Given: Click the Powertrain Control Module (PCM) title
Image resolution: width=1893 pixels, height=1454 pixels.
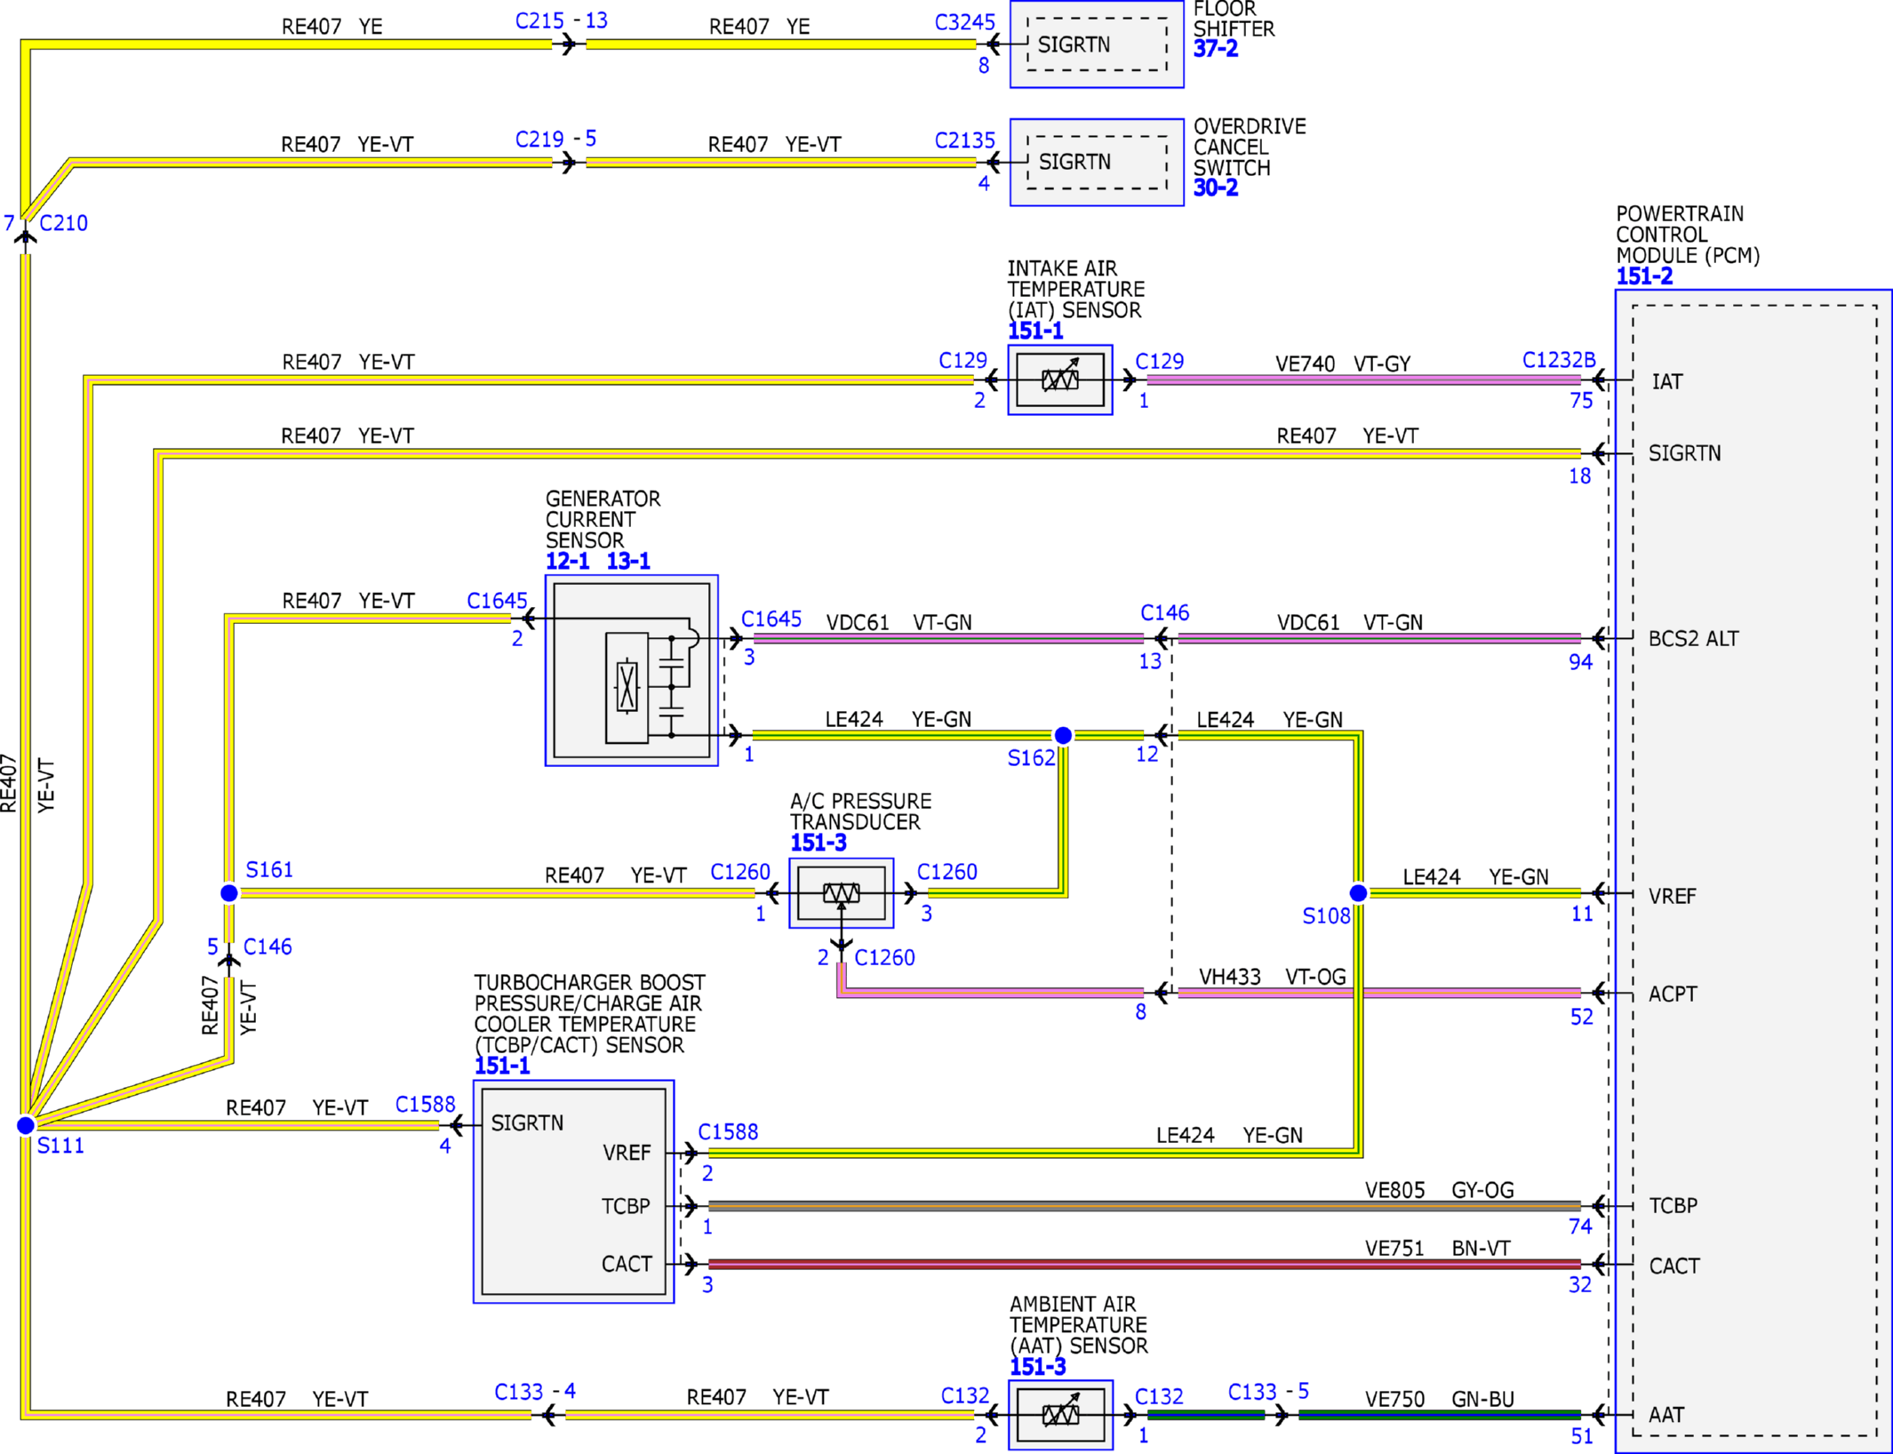Looking at the screenshot, I should coord(1687,235).
